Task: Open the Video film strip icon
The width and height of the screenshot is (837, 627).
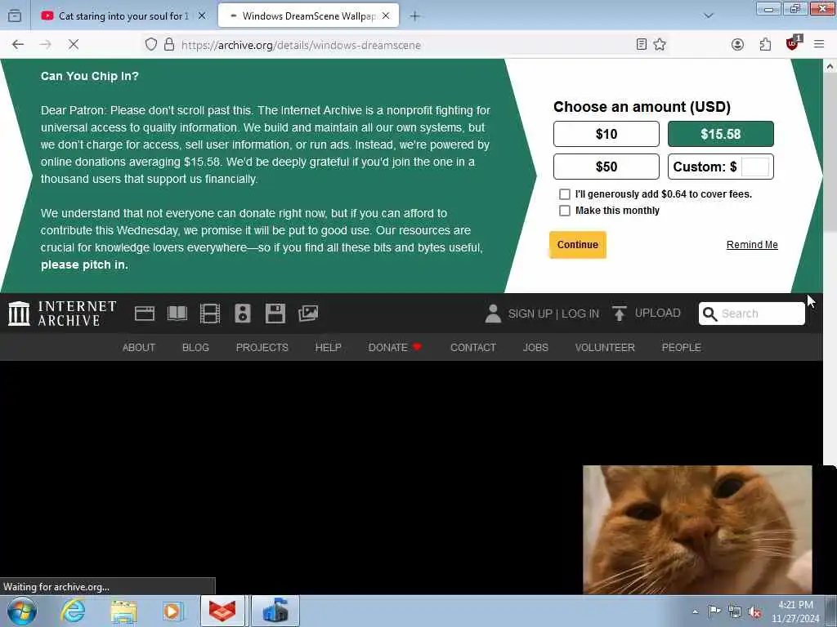Action: [210, 313]
